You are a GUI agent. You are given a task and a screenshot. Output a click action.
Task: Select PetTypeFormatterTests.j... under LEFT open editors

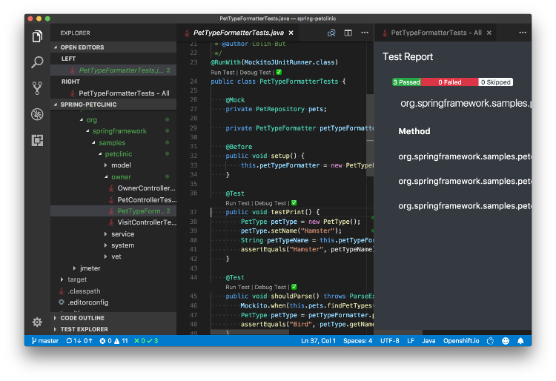click(113, 70)
